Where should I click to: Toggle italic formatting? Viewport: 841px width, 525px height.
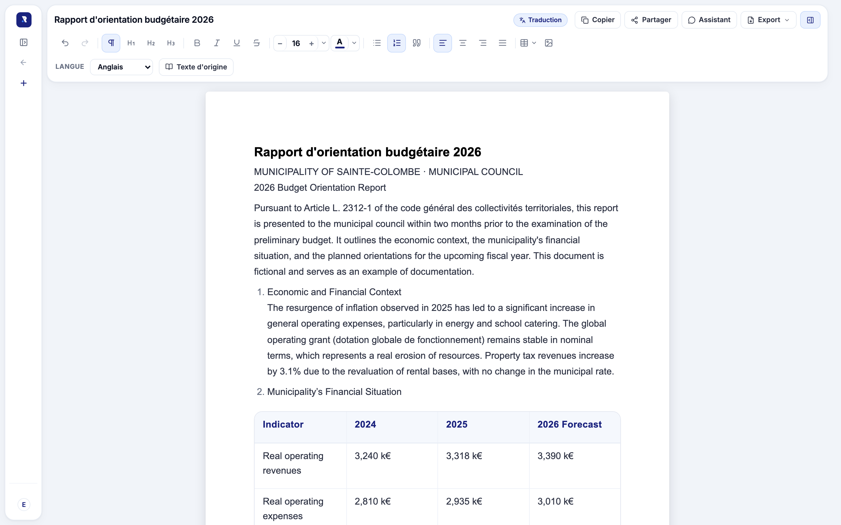pyautogui.click(x=217, y=43)
